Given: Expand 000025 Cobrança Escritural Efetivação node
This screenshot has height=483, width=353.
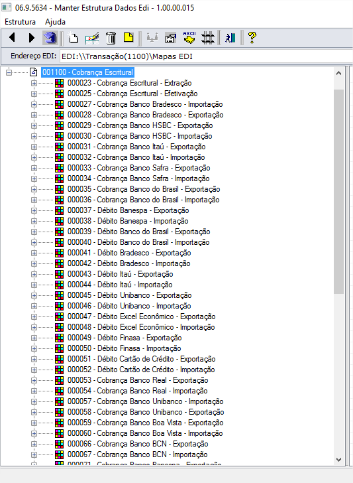Looking at the screenshot, I should [34, 94].
